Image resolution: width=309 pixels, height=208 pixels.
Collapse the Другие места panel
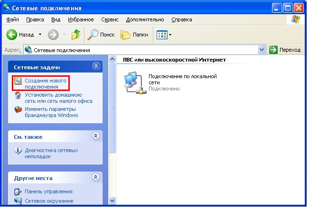[x=96, y=177]
